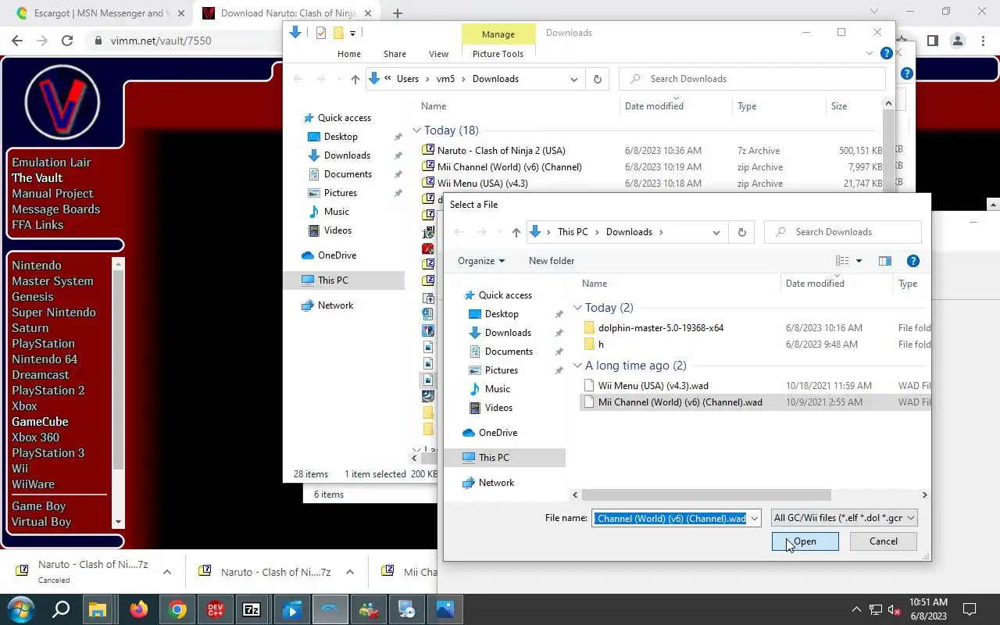Image resolution: width=1000 pixels, height=625 pixels.
Task: Open the canceled Naruto download item menu chevron
Action: tap(166, 572)
